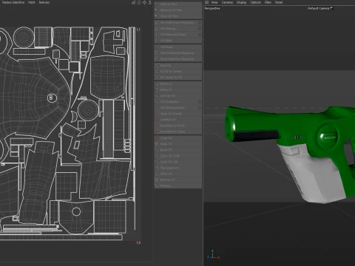Screen dimensions: 355x266
Task: Apply the UV Weld and Relax command
Action: click(177, 35)
